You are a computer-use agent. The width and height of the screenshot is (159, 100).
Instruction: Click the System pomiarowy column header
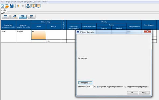89,27
